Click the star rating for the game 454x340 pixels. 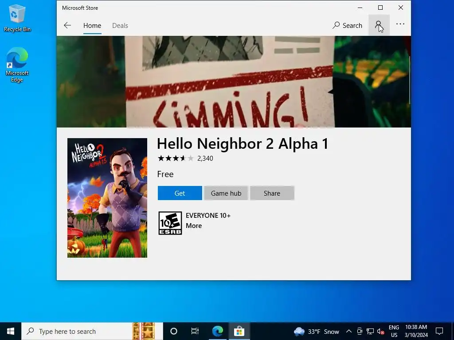(x=176, y=158)
